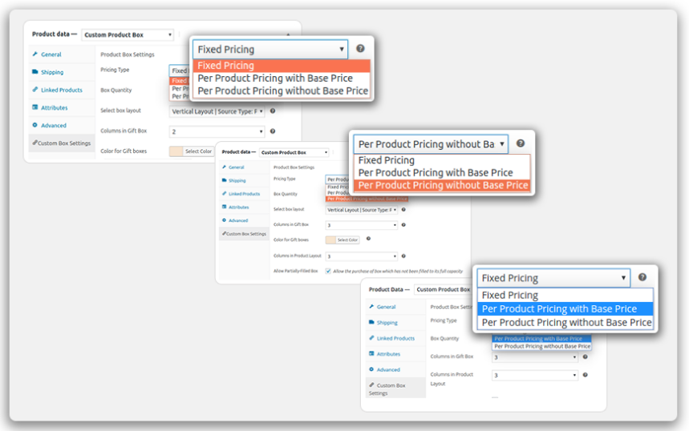The height and width of the screenshot is (431, 689).
Task: Open Custom Box Settings tab in first panel
Action: (62, 143)
